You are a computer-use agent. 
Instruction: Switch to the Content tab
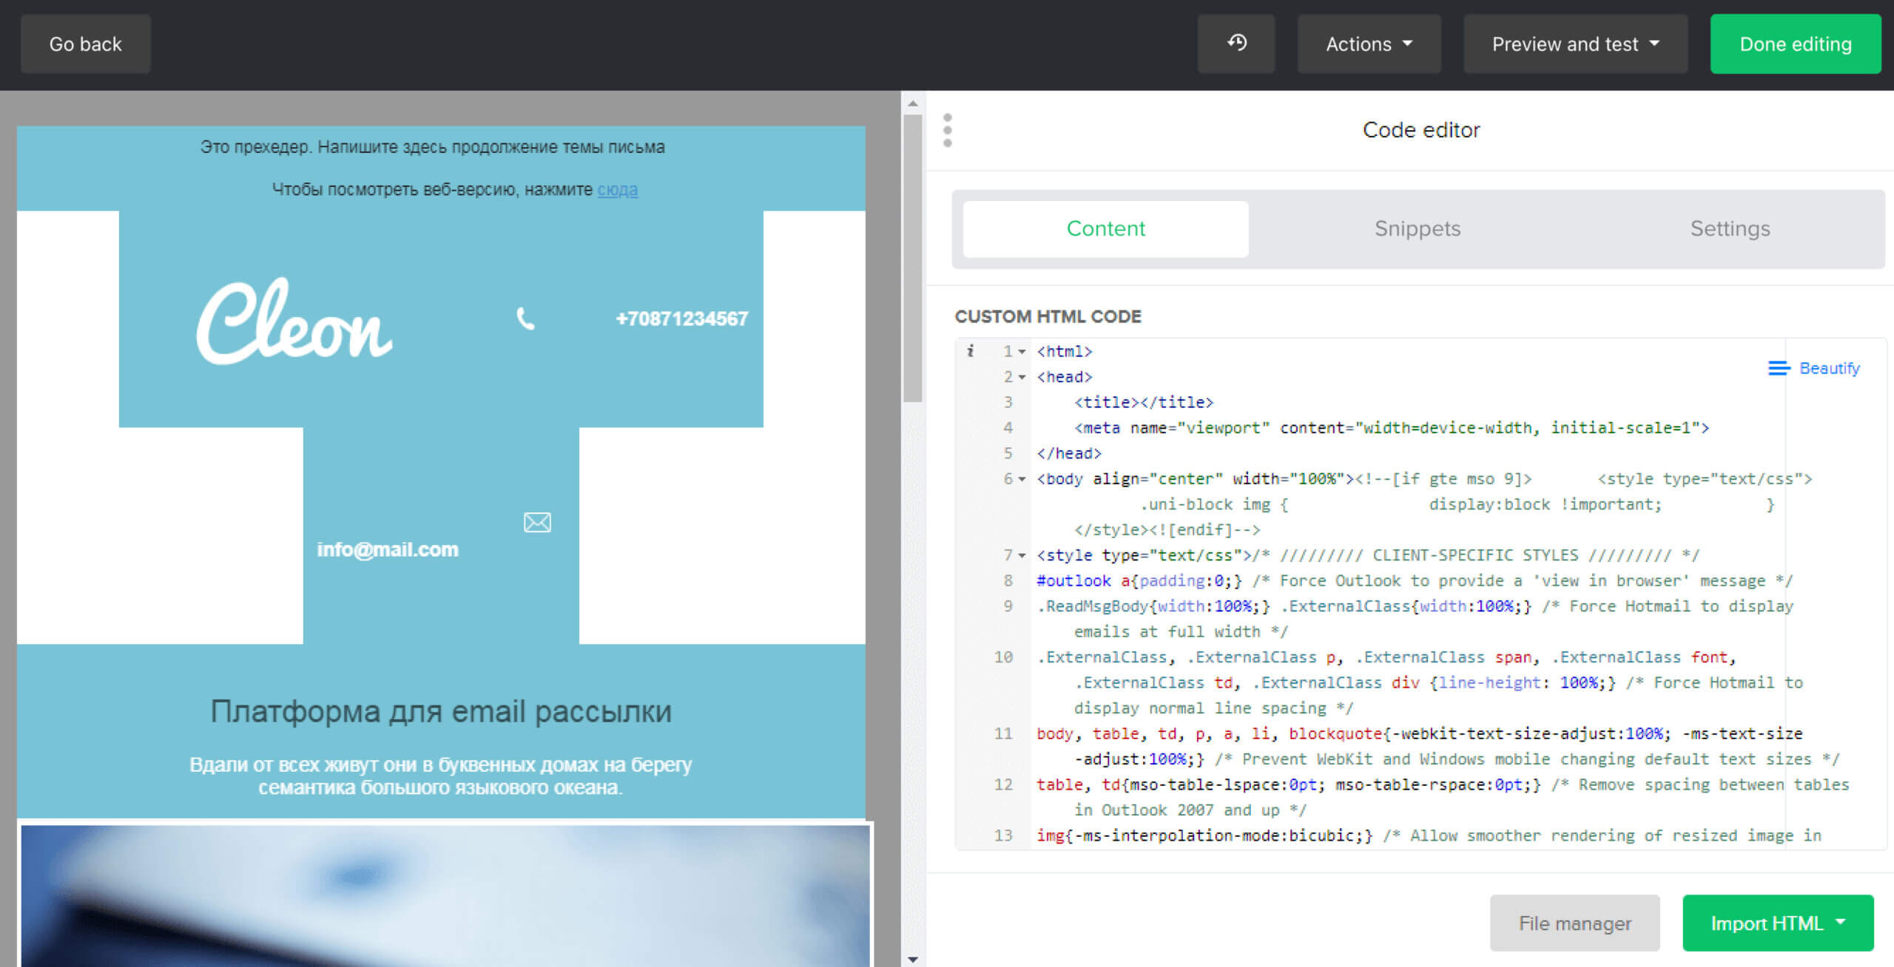(x=1105, y=228)
